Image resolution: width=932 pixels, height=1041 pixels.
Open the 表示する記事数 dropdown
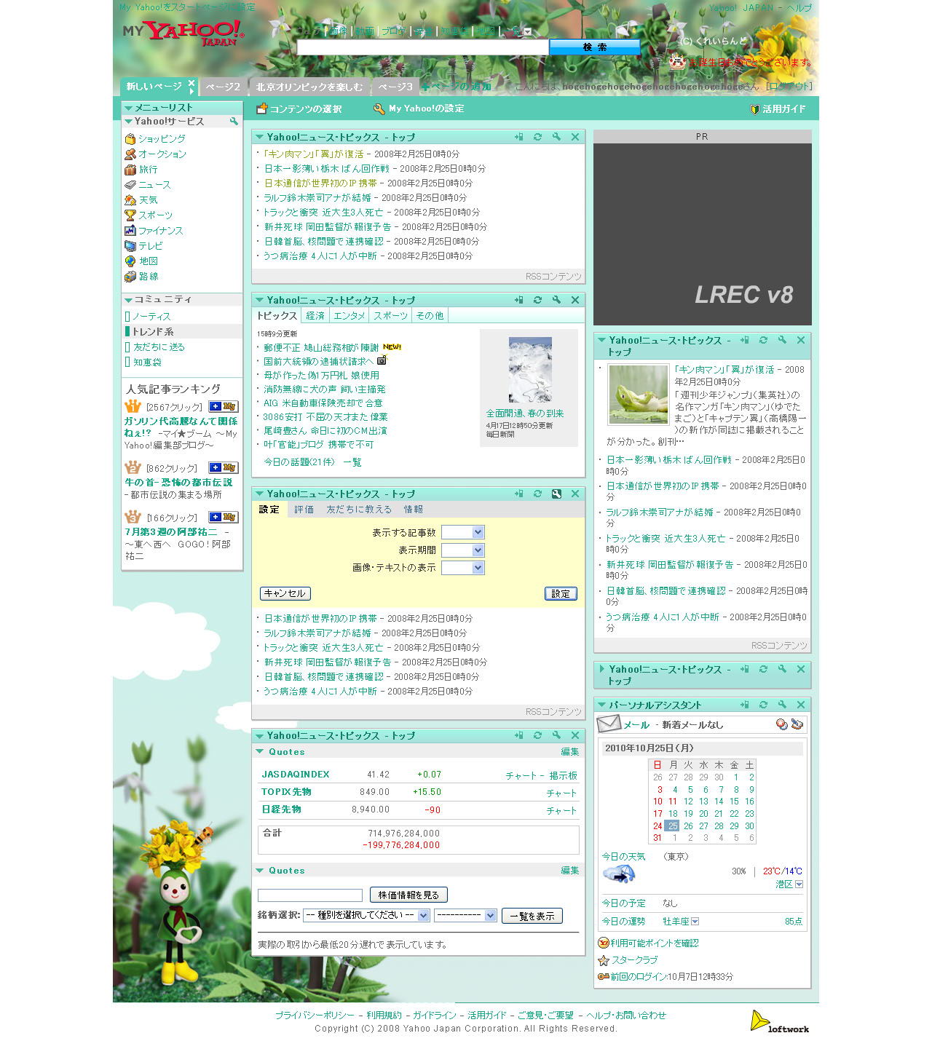click(x=462, y=532)
